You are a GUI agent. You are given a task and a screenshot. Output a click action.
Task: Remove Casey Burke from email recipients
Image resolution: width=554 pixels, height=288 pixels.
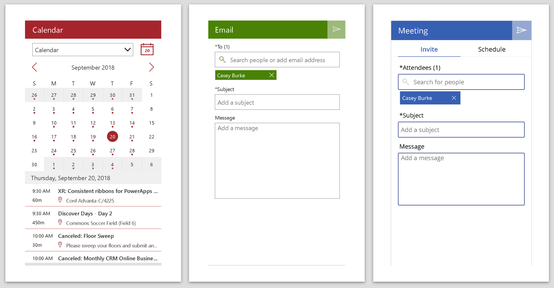pyautogui.click(x=271, y=75)
